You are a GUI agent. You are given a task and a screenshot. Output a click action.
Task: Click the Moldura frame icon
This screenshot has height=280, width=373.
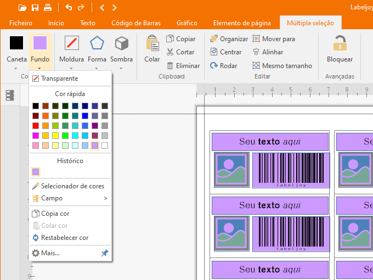coord(72,43)
